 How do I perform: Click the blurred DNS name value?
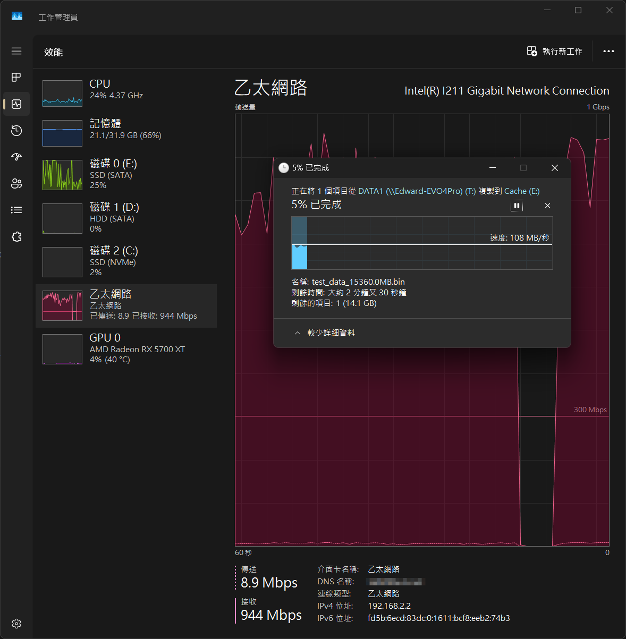[x=396, y=582]
